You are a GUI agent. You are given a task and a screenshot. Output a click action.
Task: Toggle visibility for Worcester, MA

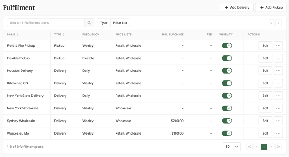coord(227,133)
